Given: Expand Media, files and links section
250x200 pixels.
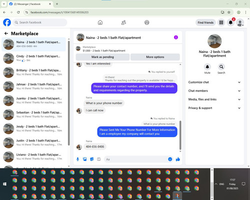Looking at the screenshot, I should pos(214,99).
